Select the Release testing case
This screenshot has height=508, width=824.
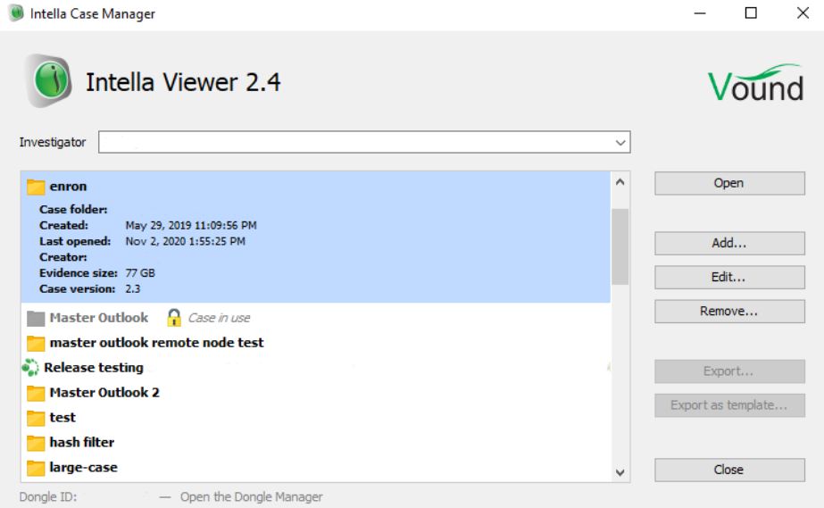pos(94,368)
